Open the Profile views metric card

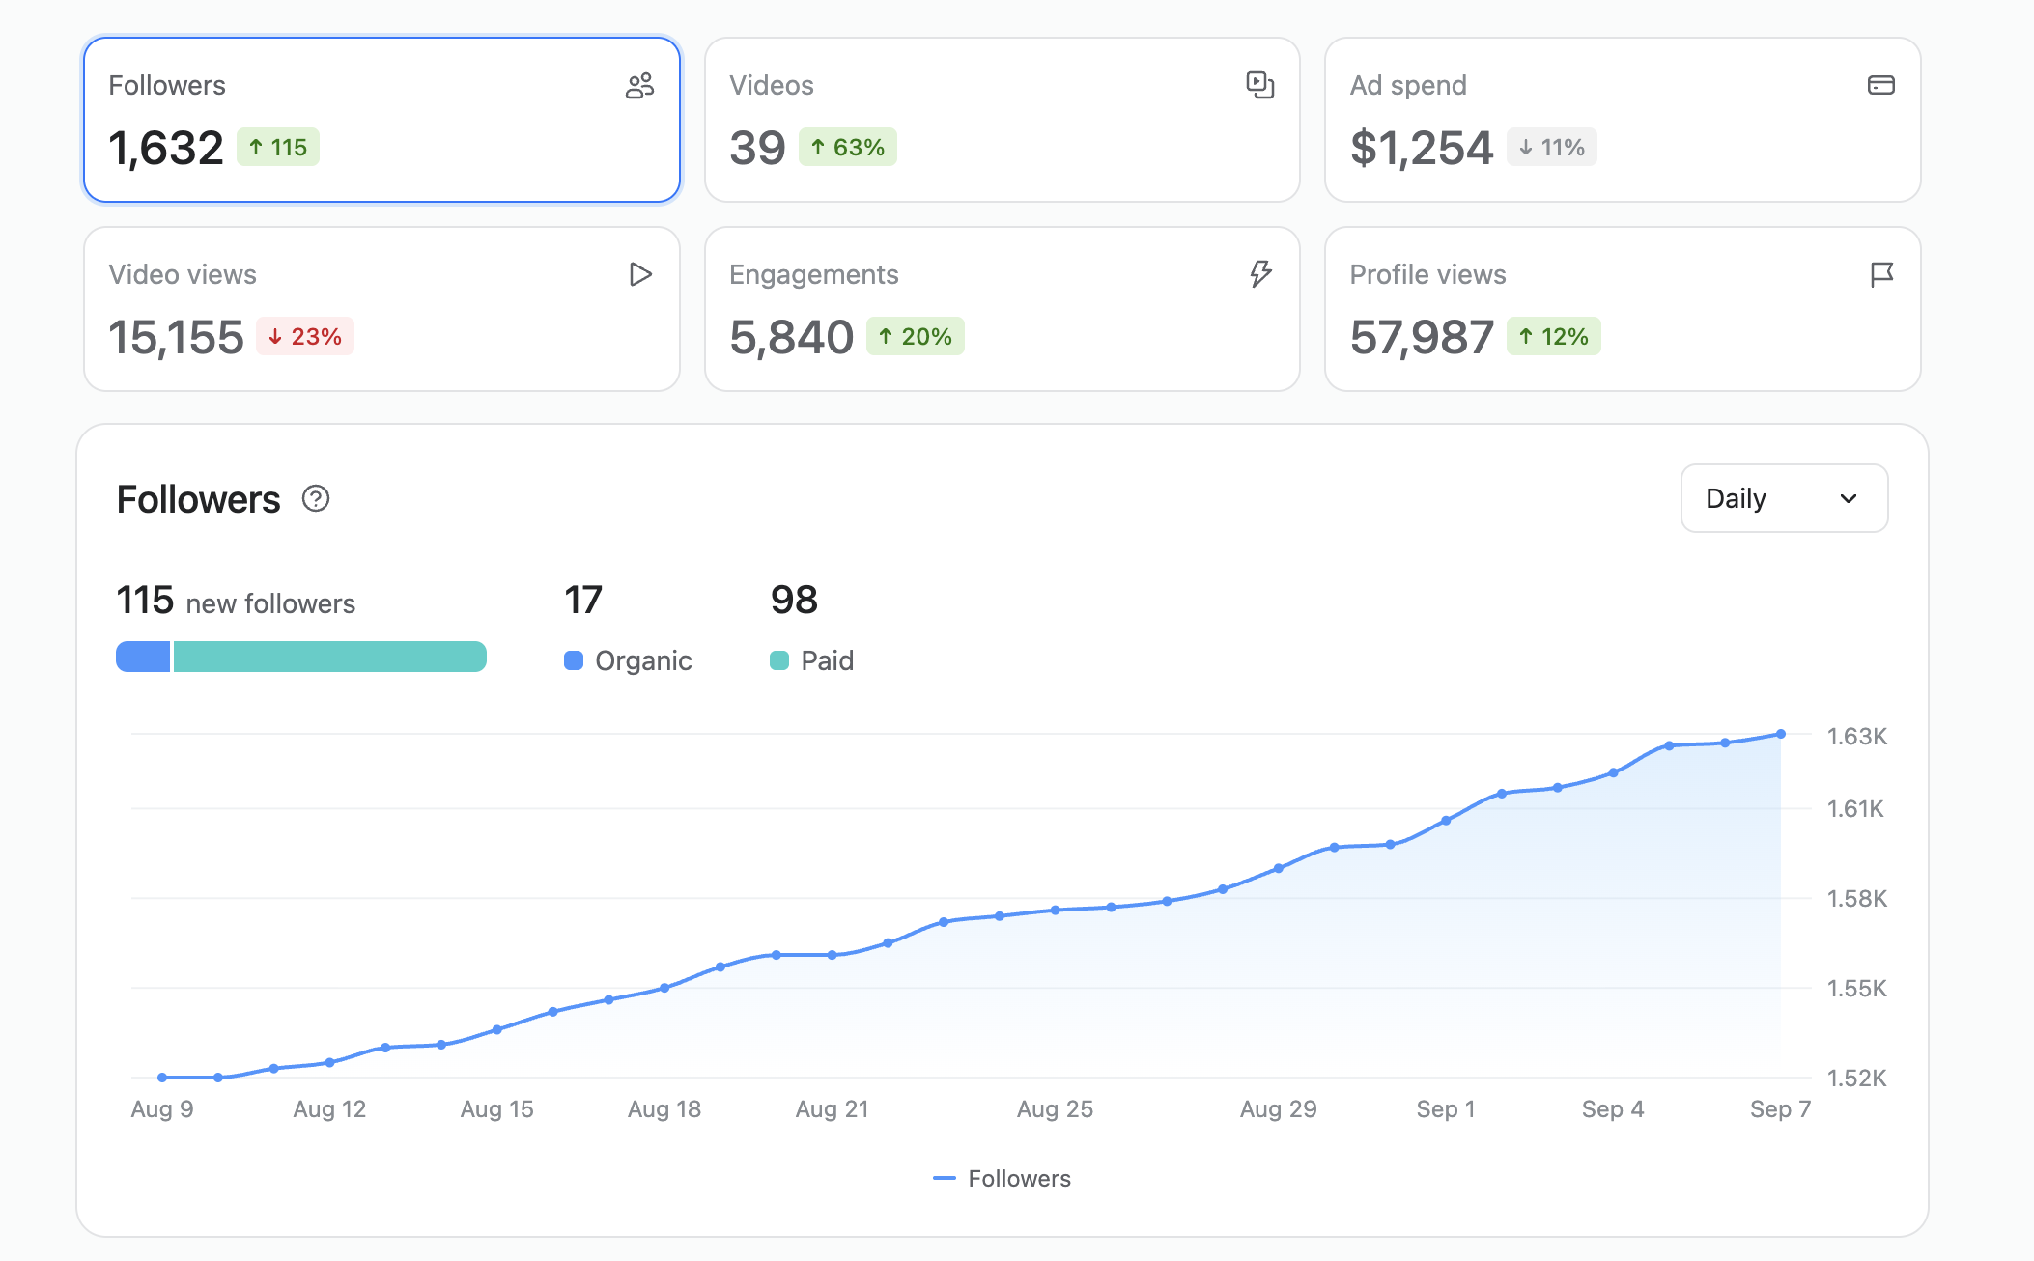(1623, 309)
